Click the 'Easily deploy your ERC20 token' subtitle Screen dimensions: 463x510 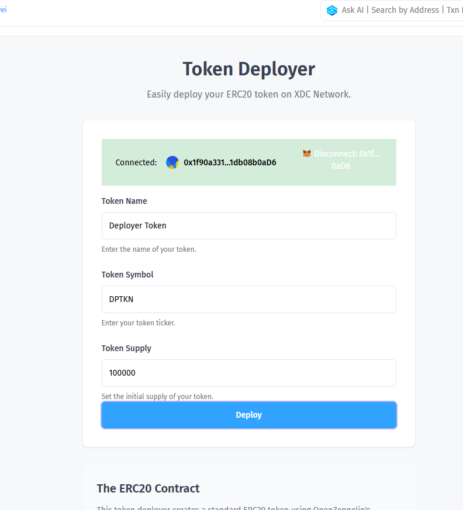tap(248, 94)
